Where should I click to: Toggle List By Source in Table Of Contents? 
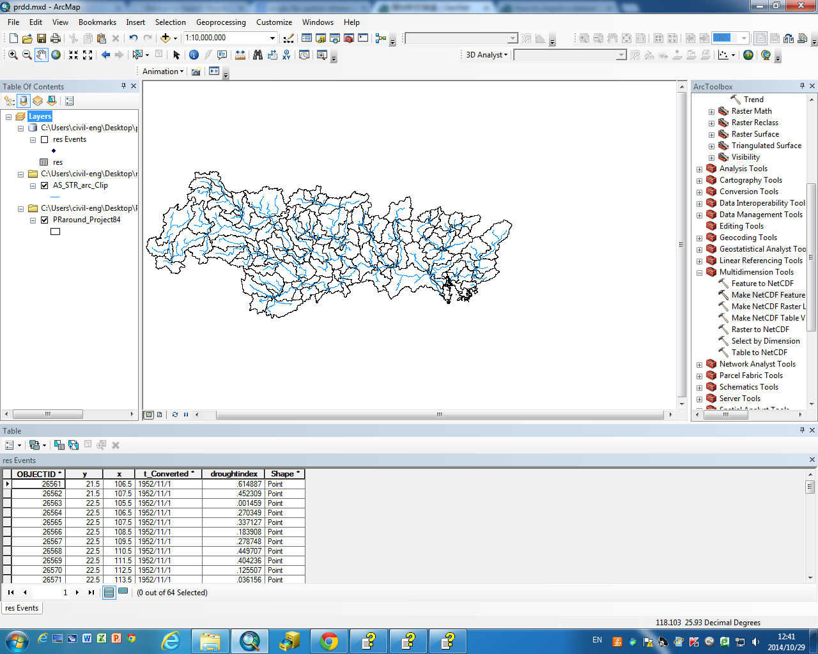pos(24,101)
